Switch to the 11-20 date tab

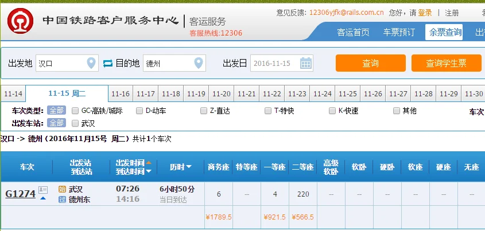pos(222,93)
